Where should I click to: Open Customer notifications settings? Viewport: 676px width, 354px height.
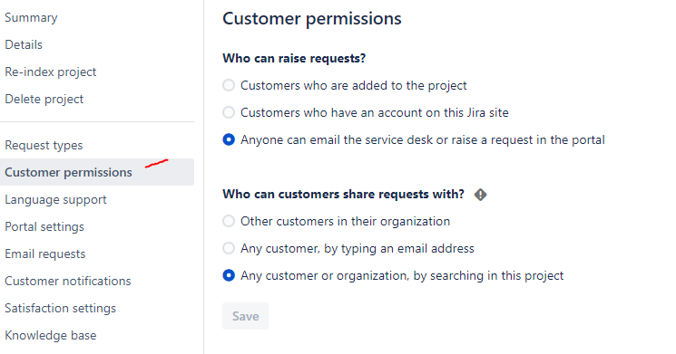[x=68, y=281]
